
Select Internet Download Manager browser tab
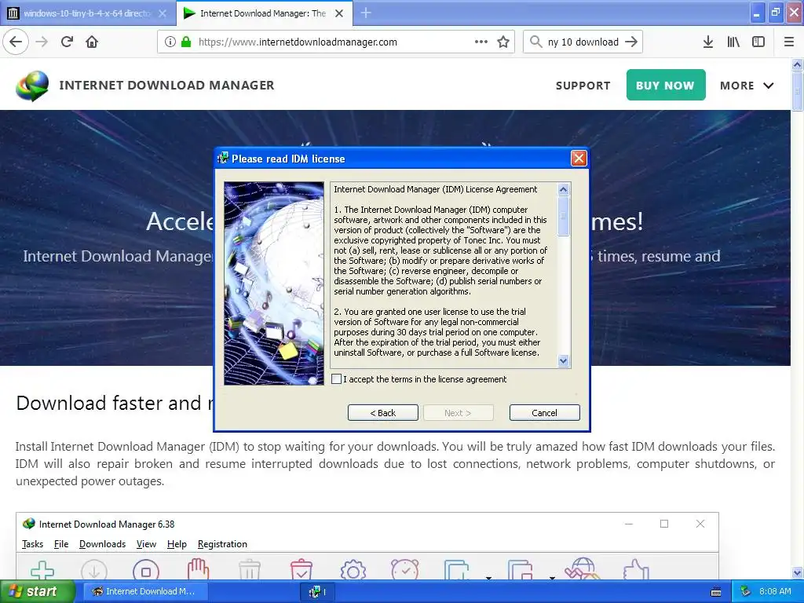coord(262,13)
